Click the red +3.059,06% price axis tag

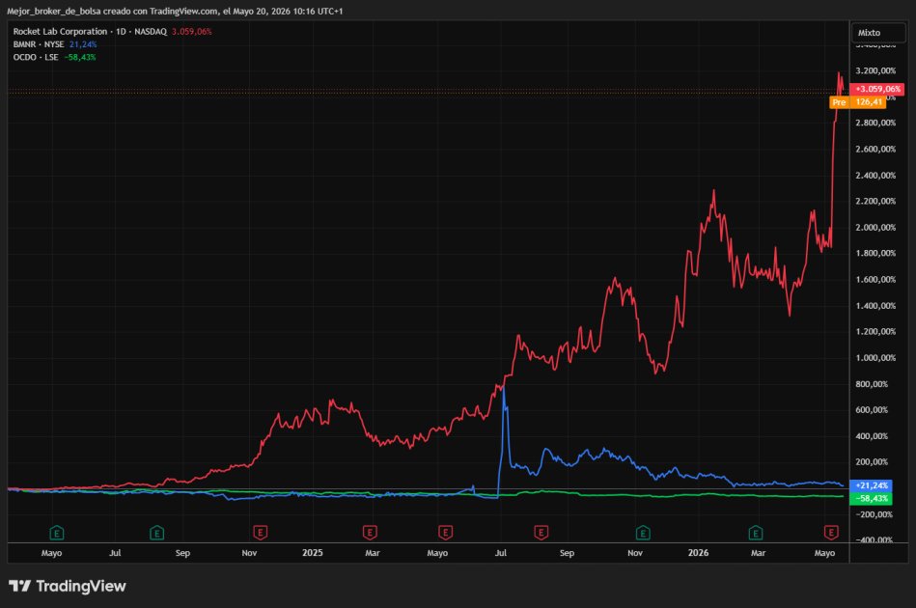(x=876, y=89)
